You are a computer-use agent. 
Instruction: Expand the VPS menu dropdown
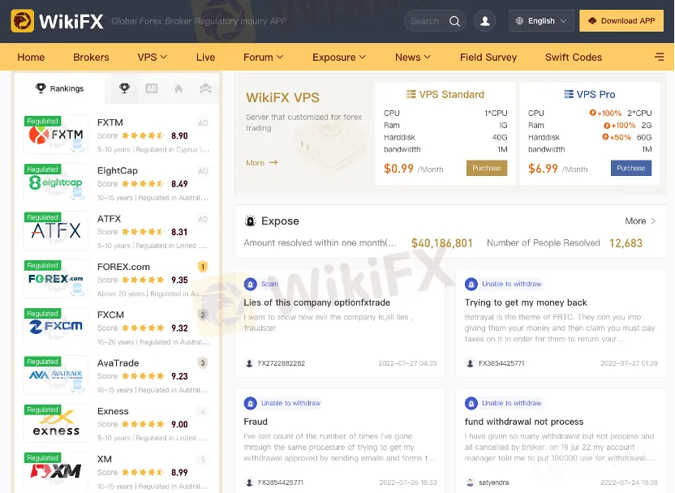coord(152,58)
